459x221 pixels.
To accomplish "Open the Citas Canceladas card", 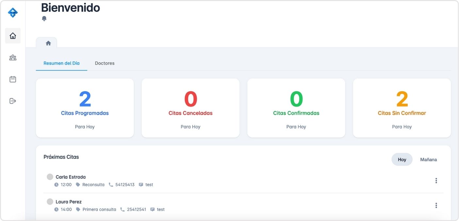I will click(x=190, y=108).
